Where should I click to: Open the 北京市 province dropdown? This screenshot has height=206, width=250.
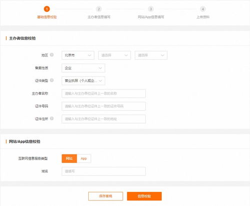(x=78, y=55)
